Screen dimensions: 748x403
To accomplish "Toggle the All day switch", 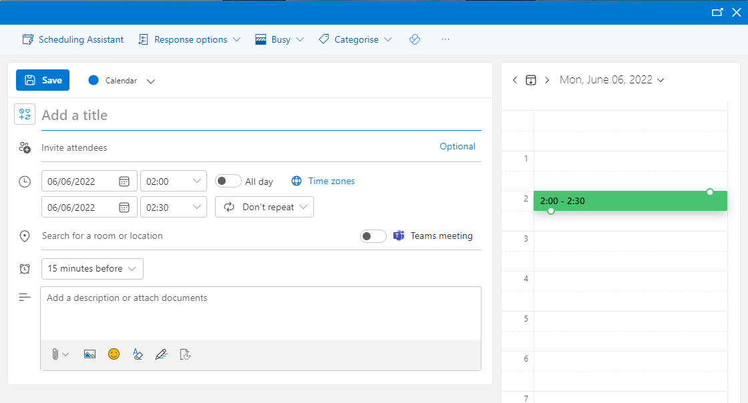I will (228, 181).
